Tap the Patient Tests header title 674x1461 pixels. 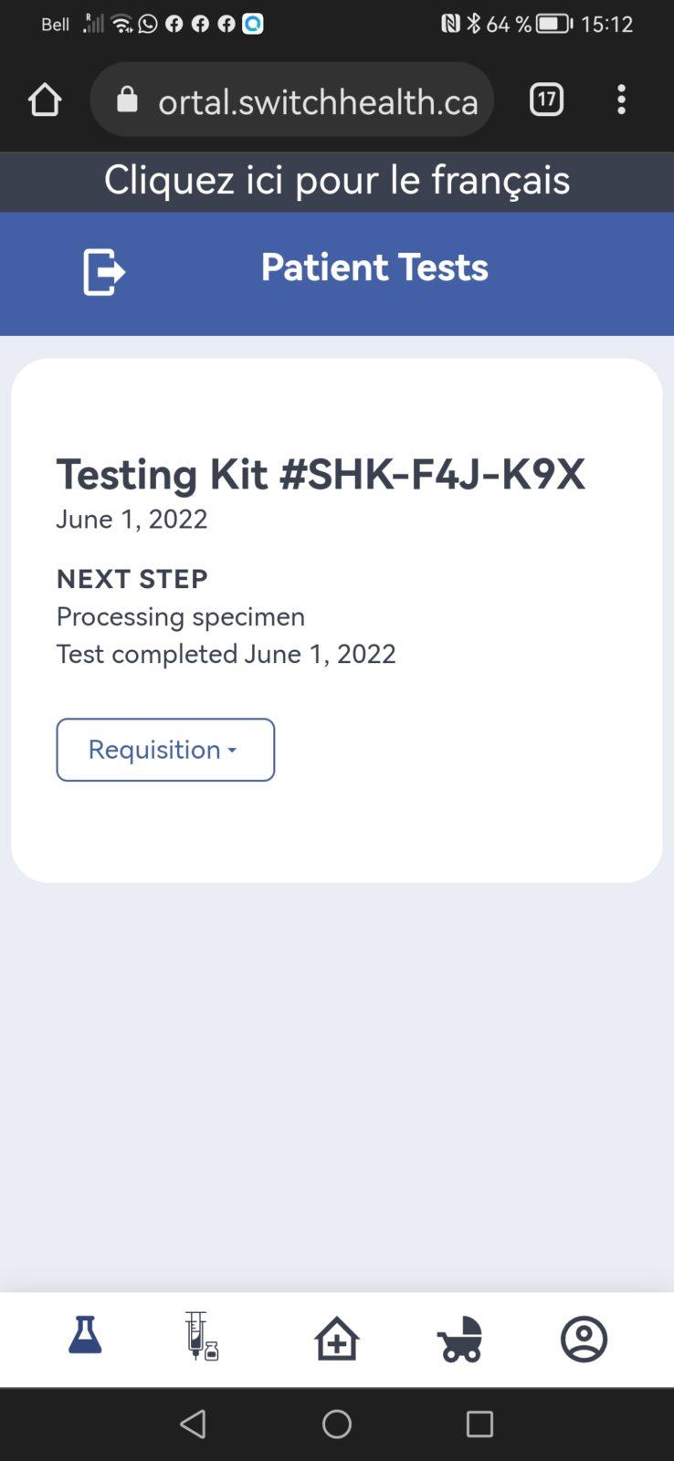click(x=374, y=268)
